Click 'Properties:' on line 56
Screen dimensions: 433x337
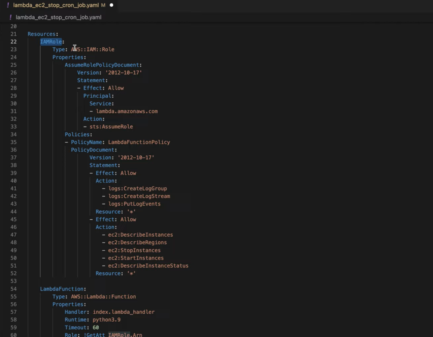tap(69, 304)
